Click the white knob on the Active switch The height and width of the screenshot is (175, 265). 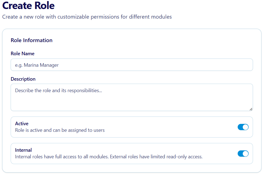245,127
